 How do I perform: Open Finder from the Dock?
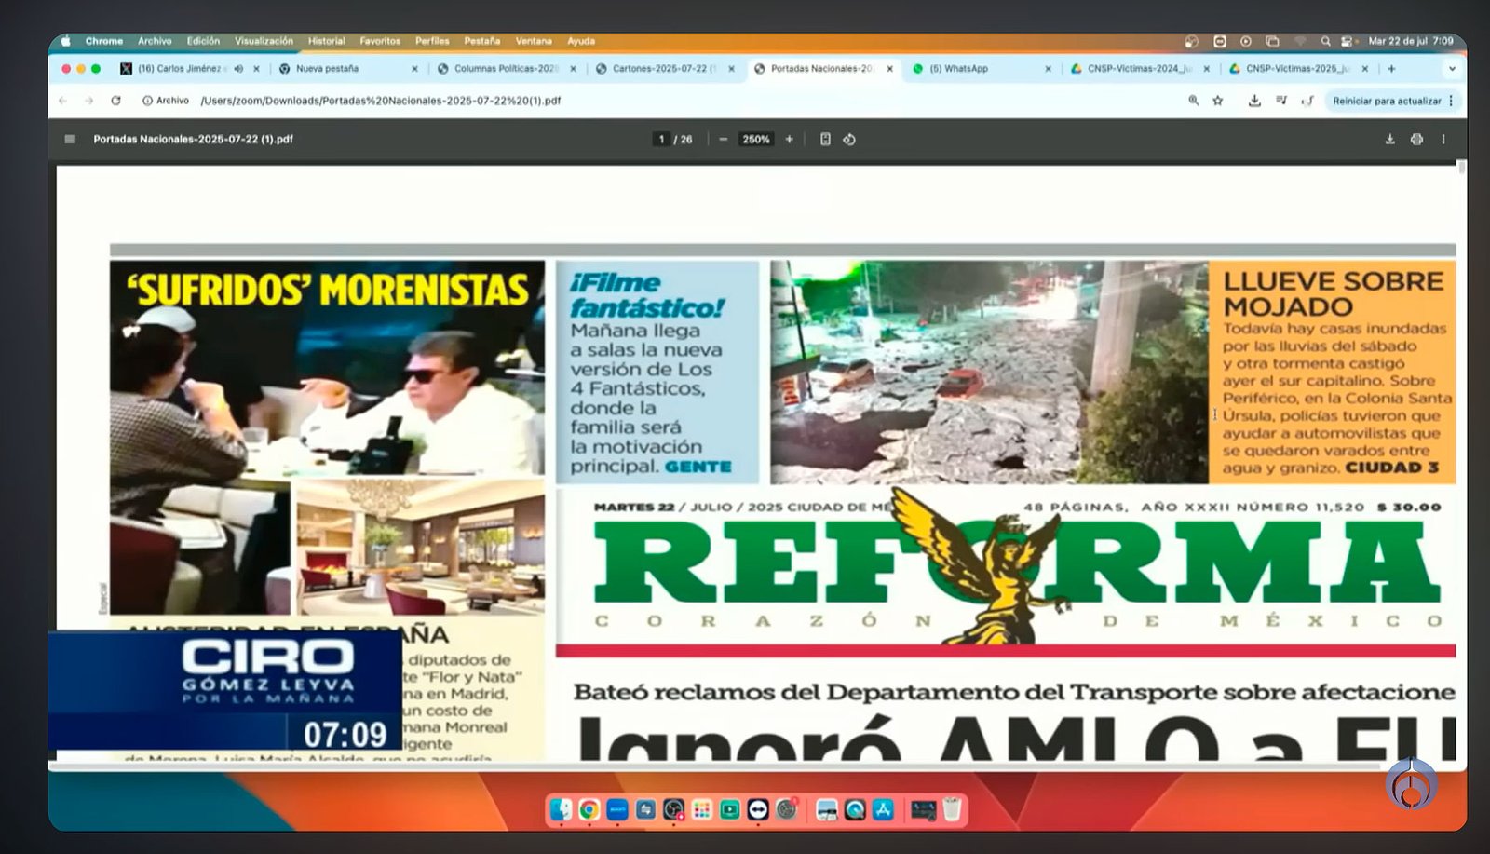[x=561, y=810]
